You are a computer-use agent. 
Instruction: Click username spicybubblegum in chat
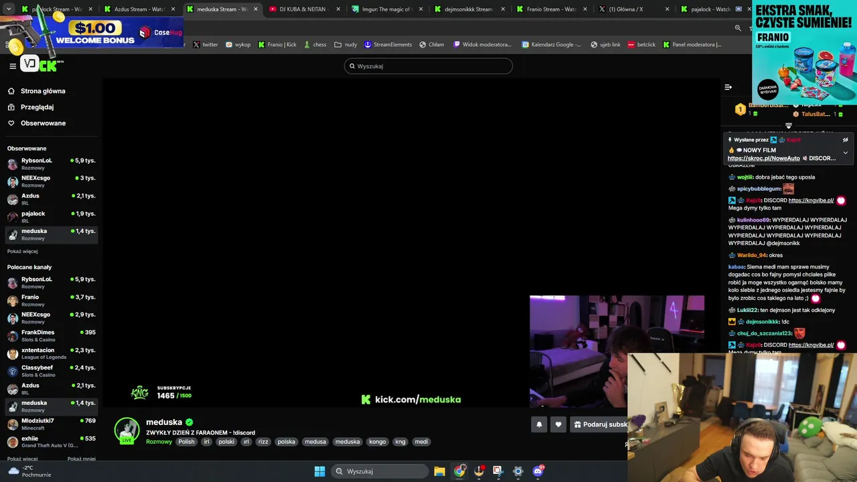[x=759, y=189]
